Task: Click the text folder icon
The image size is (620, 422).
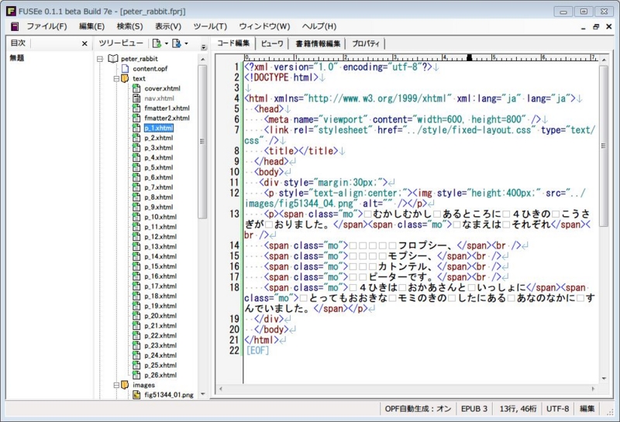Action: click(125, 78)
